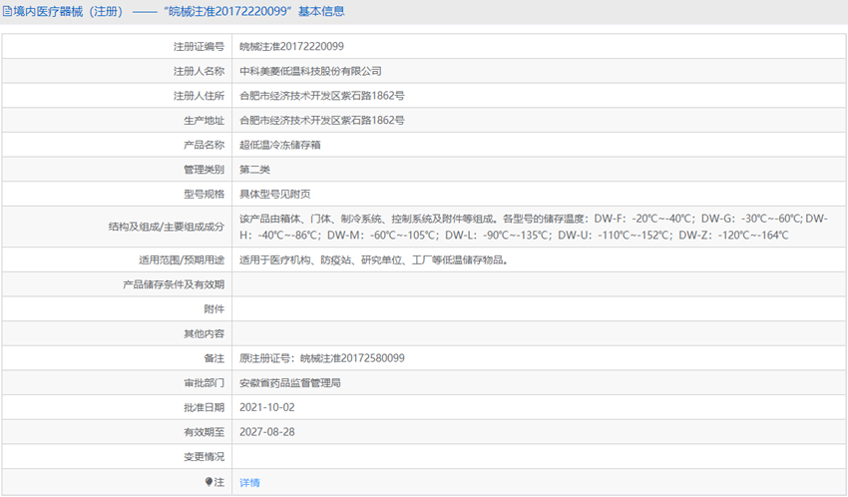This screenshot has height=497, width=848.
Task: Click registrant name 中科美菱低温科技股份有限公司
Action: click(310, 71)
